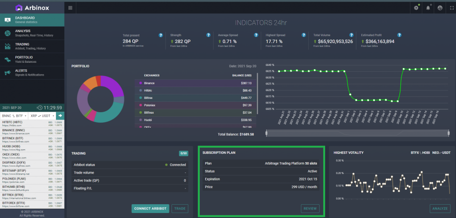Show help for Total Volume
The image size is (456, 218).
pyautogui.click(x=351, y=35)
